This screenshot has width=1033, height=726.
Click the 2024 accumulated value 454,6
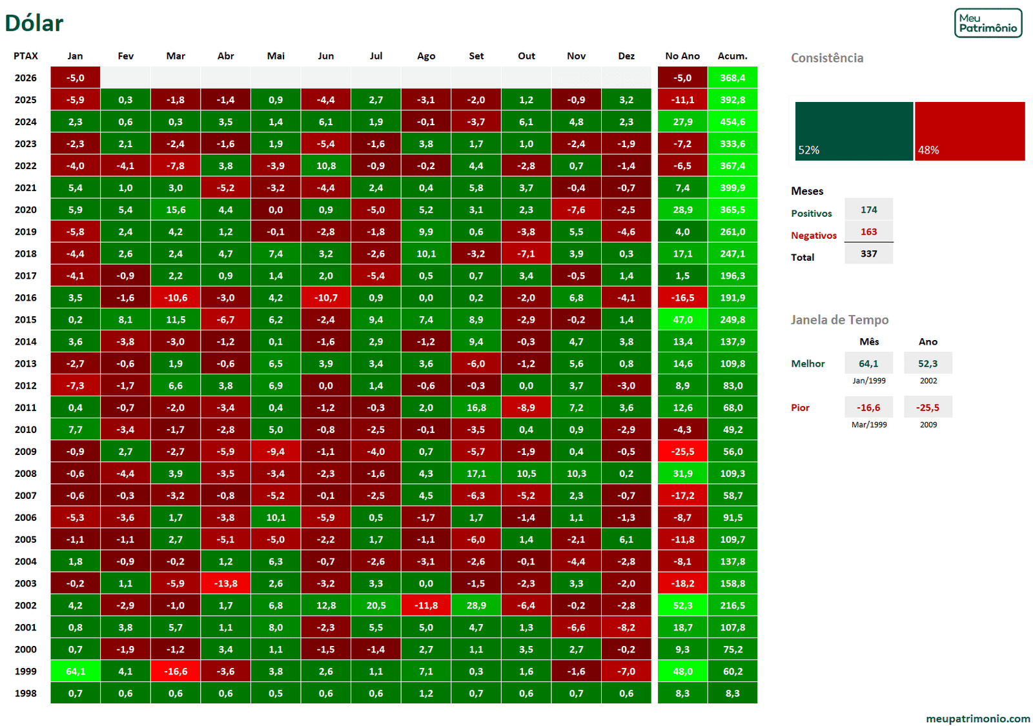click(732, 122)
